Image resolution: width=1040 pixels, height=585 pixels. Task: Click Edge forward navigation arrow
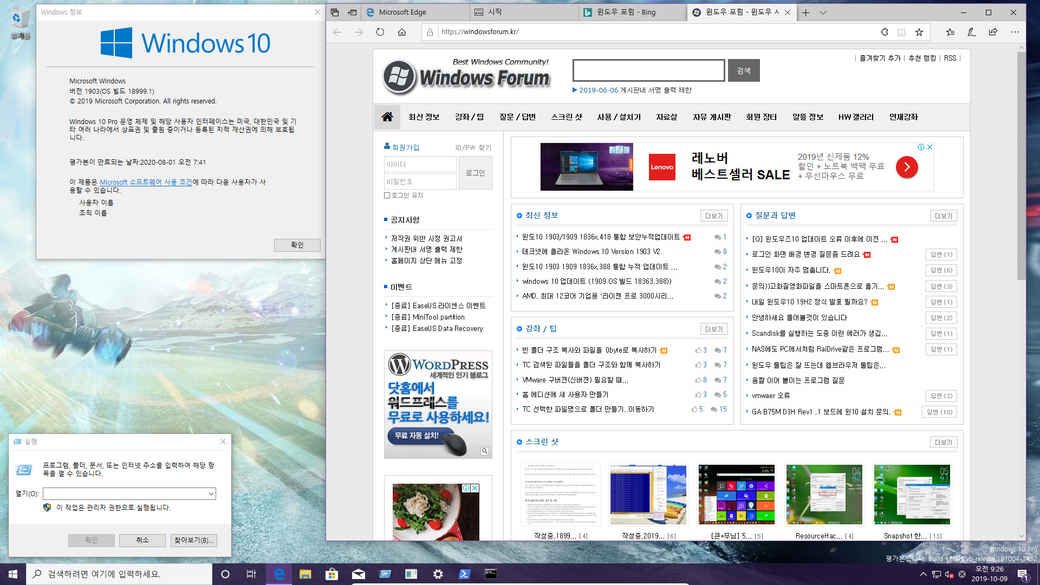359,32
